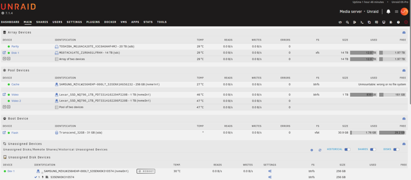Open the Plugins tab
The image size is (411, 180).
[x=93, y=22]
